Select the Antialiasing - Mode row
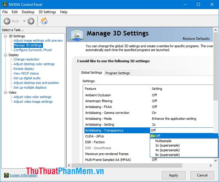219x182 pixels. (x=149, y=119)
